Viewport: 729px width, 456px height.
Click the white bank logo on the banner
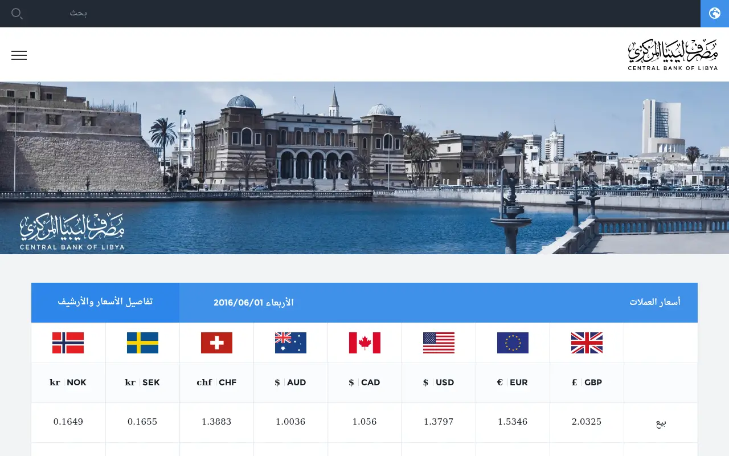coord(72,232)
